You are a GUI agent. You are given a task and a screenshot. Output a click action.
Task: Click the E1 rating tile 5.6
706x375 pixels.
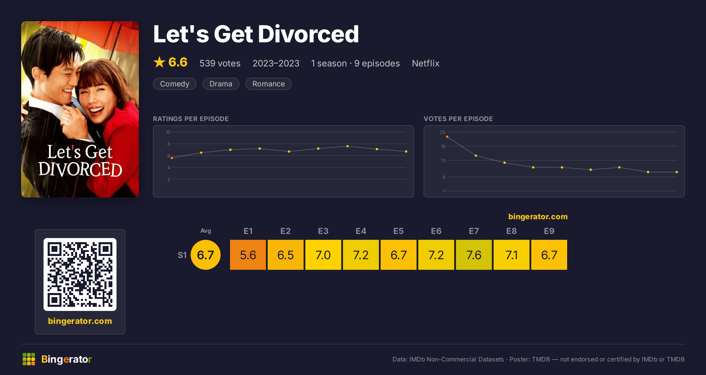tap(248, 255)
